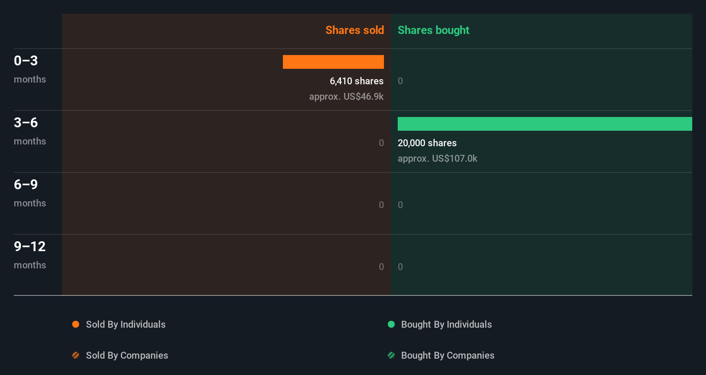Image resolution: width=706 pixels, height=375 pixels.
Task: Click the Sold By Companies legend label
Action: click(127, 355)
